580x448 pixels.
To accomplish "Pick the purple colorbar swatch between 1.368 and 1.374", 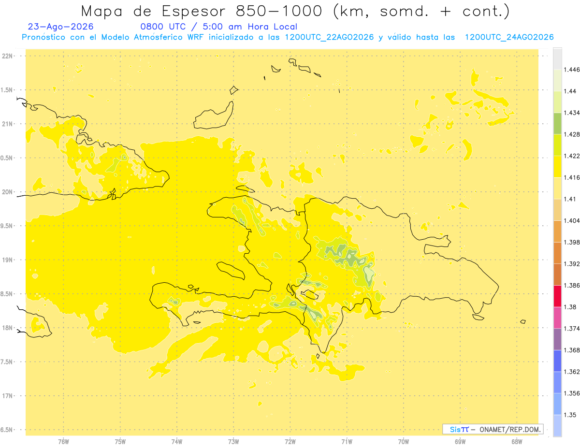I will (557, 339).
